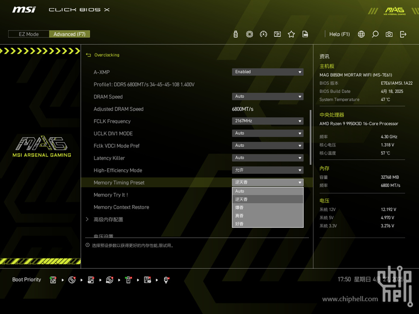Click the Adjusted DRAM Speed label
419x314 pixels.
(119, 109)
